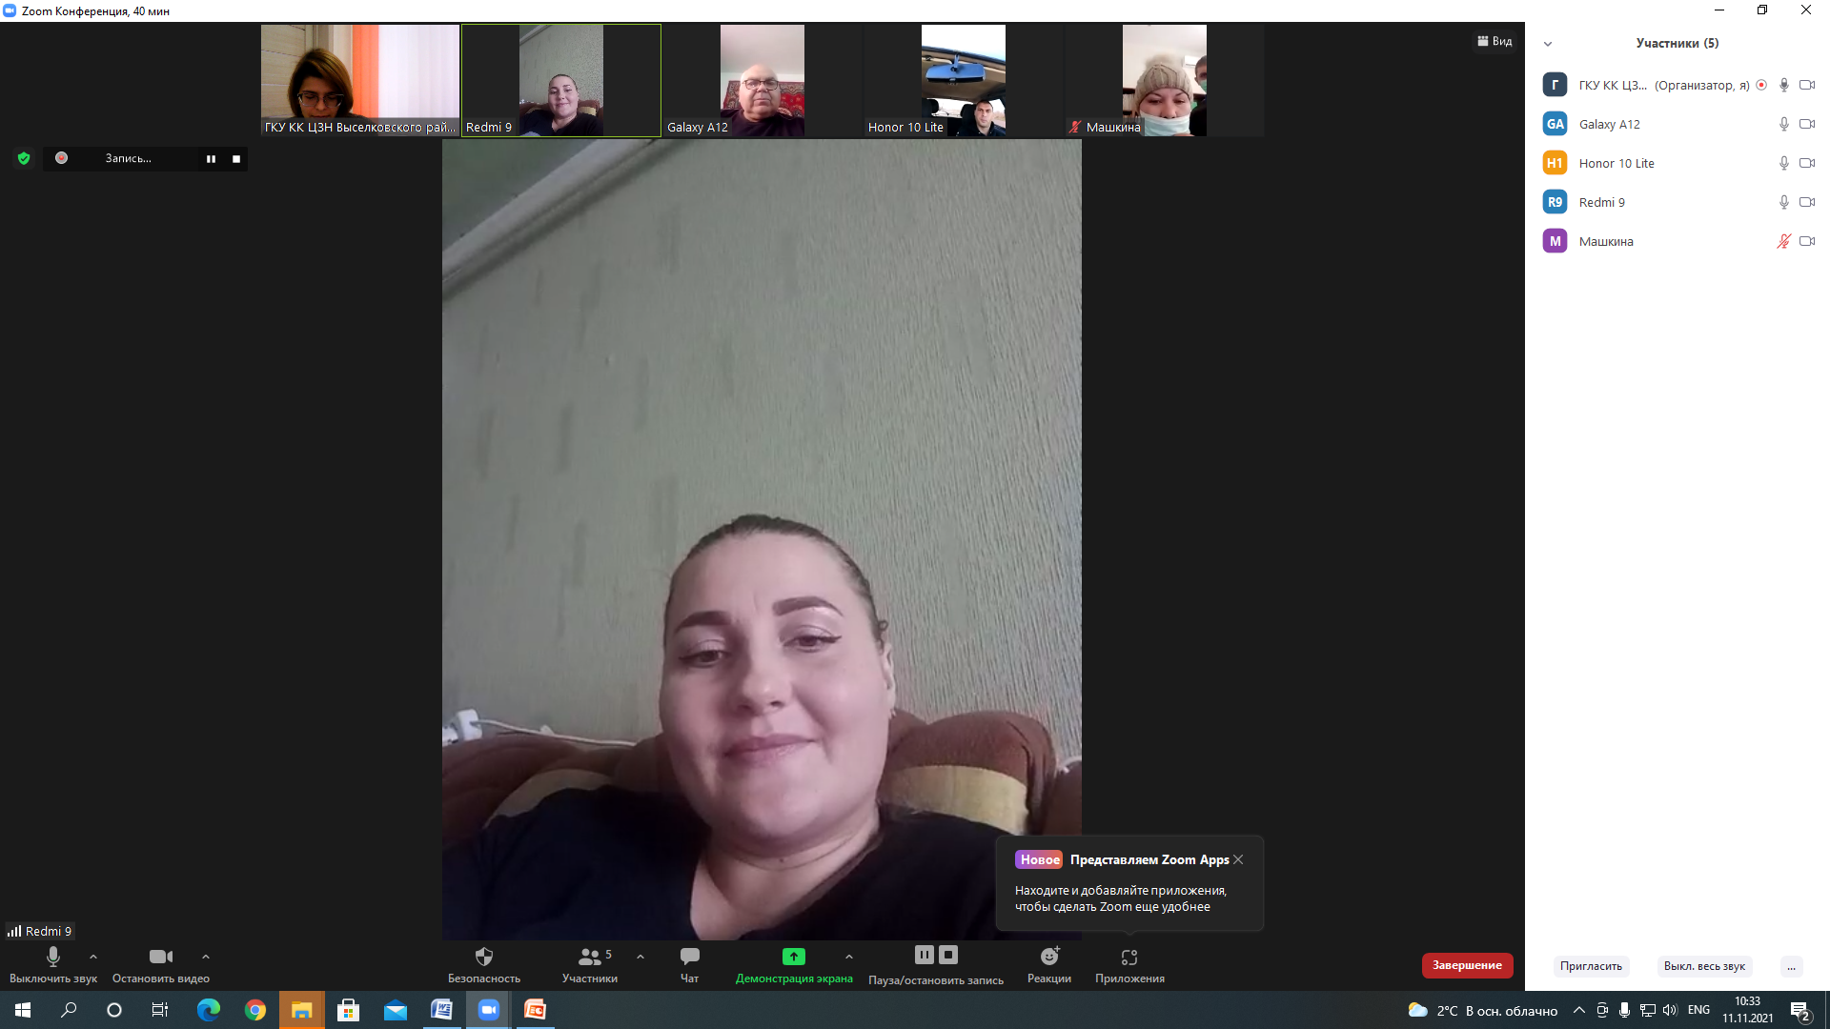Click the M avatar for Машкина
Screen dimensions: 1830x1029
tap(1555, 241)
